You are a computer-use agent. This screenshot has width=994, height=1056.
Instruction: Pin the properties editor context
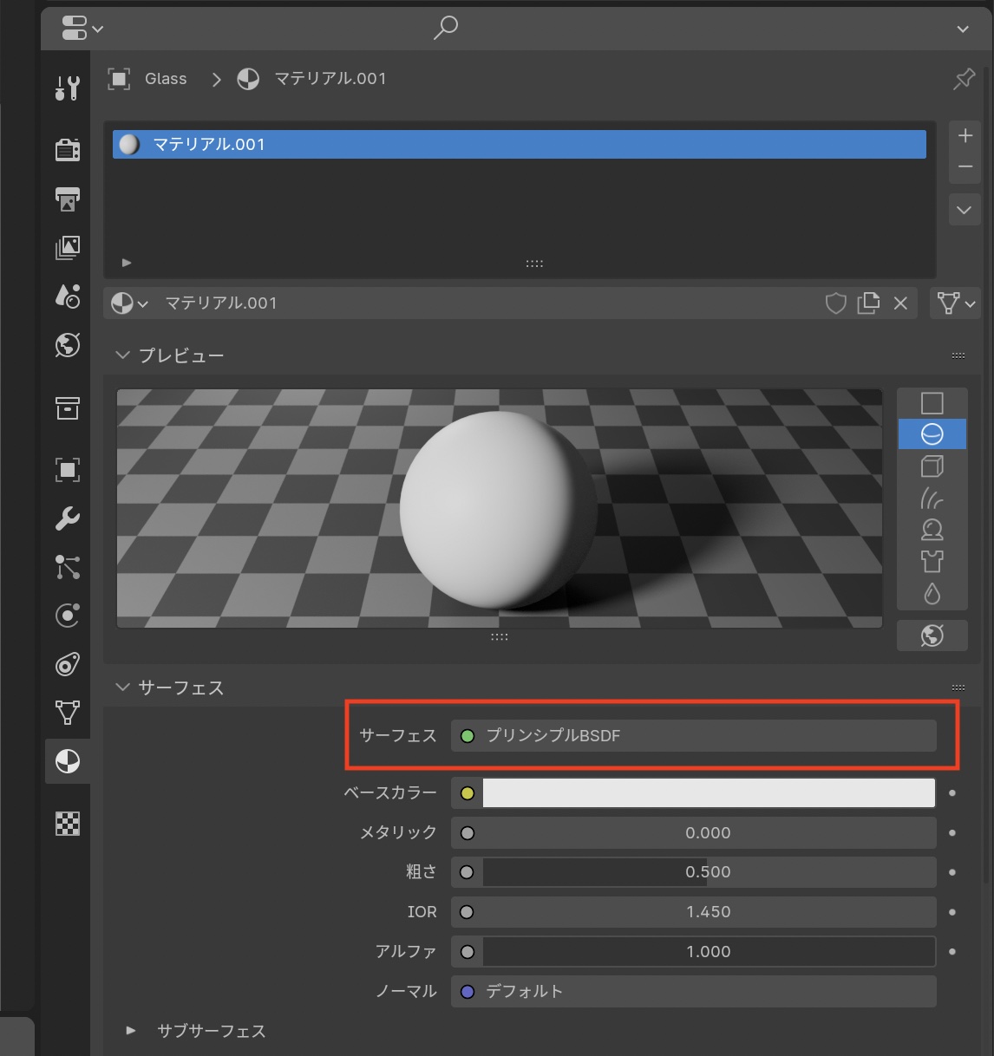click(x=964, y=79)
